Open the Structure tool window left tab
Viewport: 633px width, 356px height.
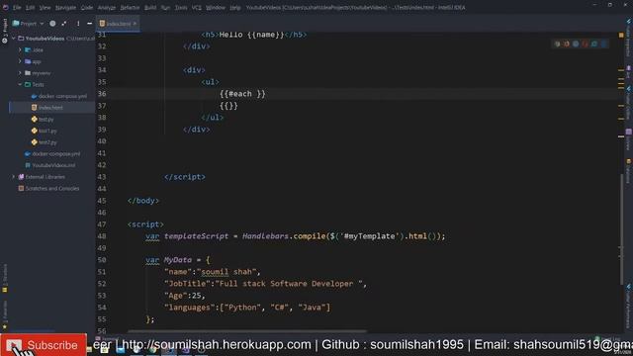[x=5, y=279]
